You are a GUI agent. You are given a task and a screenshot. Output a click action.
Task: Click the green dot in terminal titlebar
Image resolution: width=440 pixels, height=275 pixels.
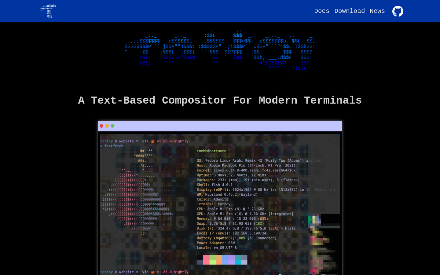click(x=112, y=126)
